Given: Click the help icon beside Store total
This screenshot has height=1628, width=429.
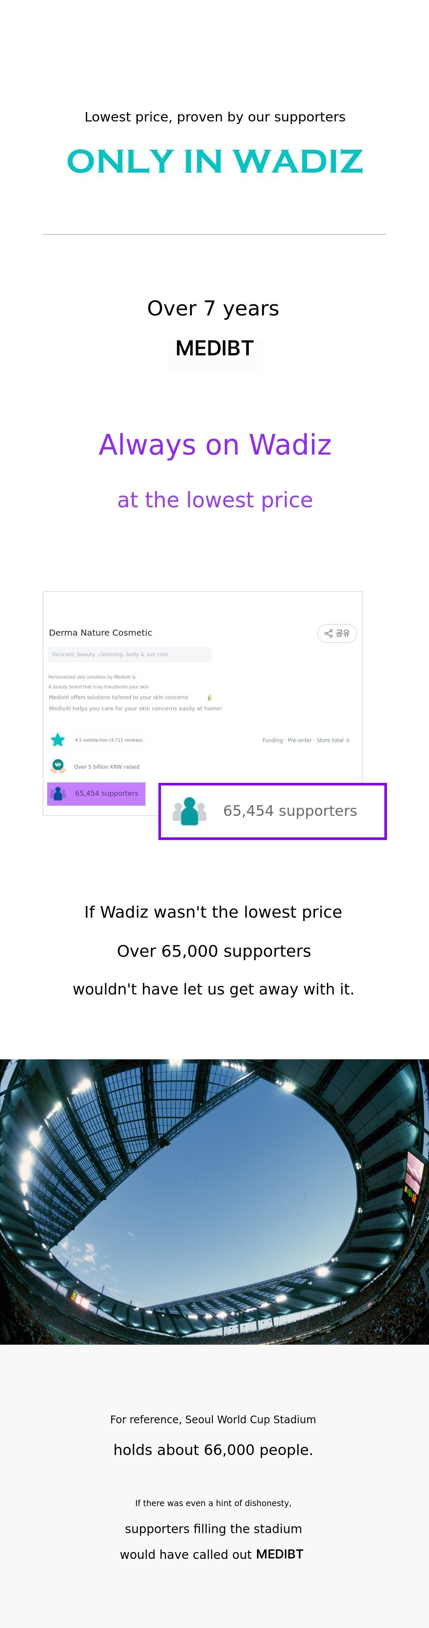Looking at the screenshot, I should click(x=347, y=740).
